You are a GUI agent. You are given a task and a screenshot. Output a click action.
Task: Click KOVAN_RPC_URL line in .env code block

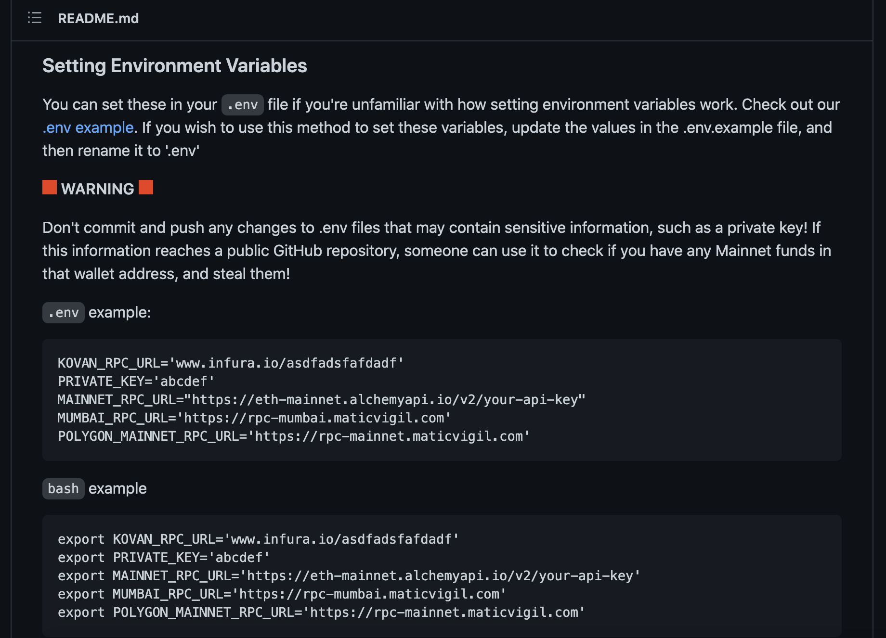click(x=230, y=363)
